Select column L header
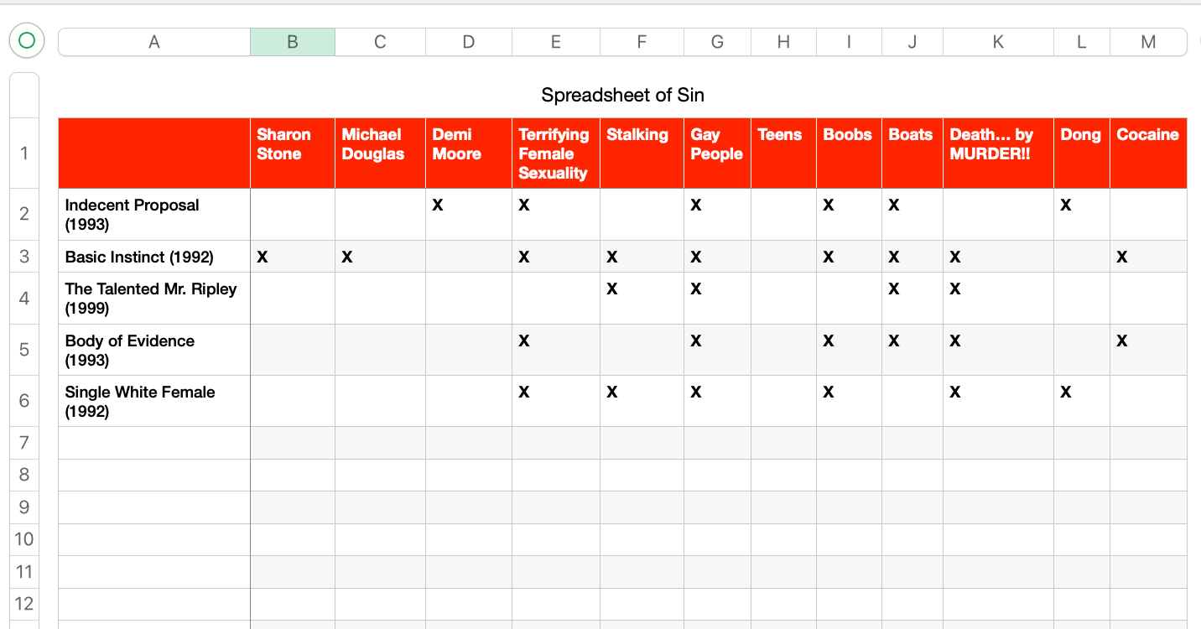 1082,42
